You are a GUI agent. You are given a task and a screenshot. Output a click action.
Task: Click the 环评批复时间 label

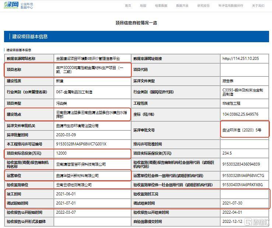[x=17, y=135]
